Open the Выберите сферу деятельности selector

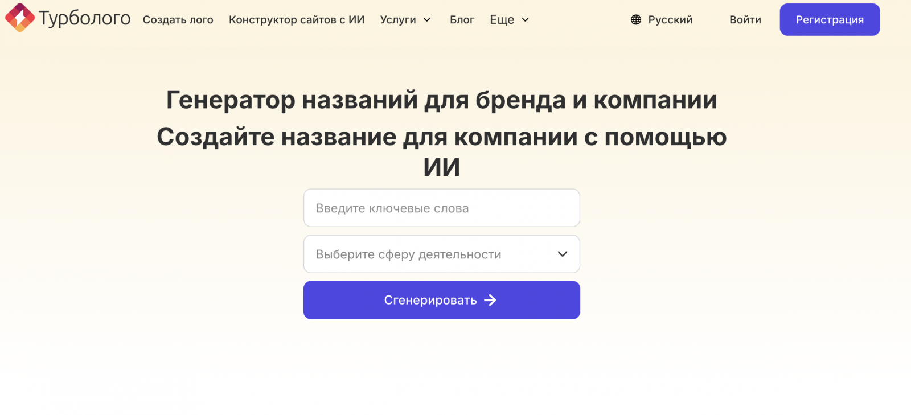tap(441, 254)
